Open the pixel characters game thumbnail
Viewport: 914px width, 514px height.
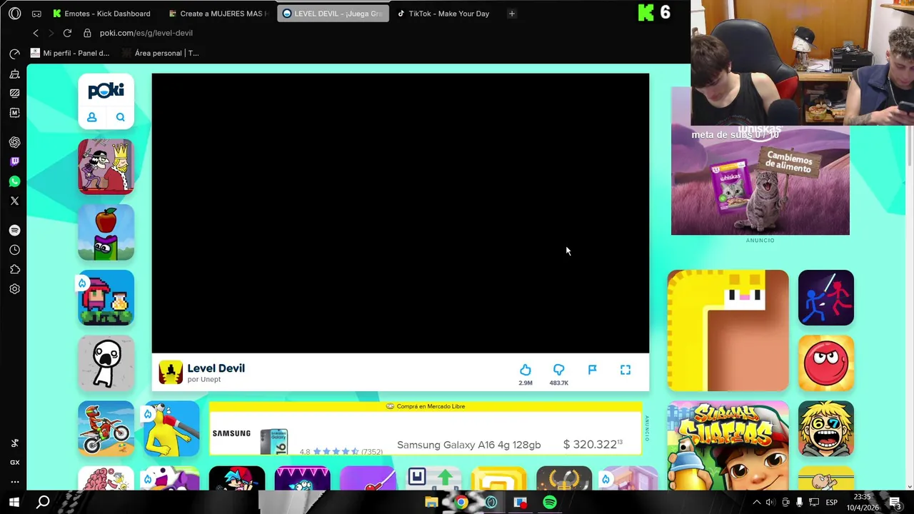pyautogui.click(x=106, y=298)
